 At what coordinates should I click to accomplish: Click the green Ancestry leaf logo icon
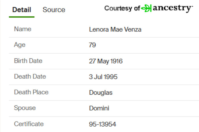point(146,8)
